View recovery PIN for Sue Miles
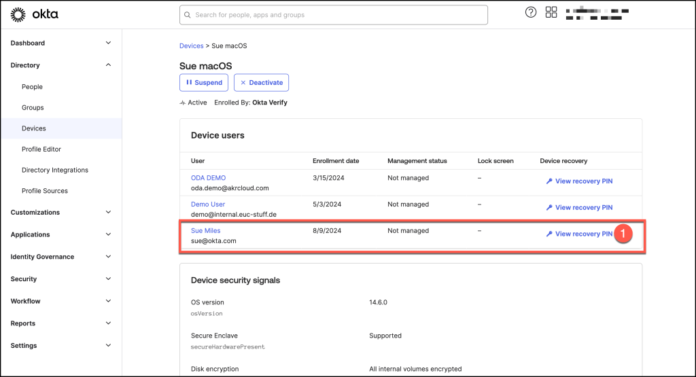 tap(583, 234)
